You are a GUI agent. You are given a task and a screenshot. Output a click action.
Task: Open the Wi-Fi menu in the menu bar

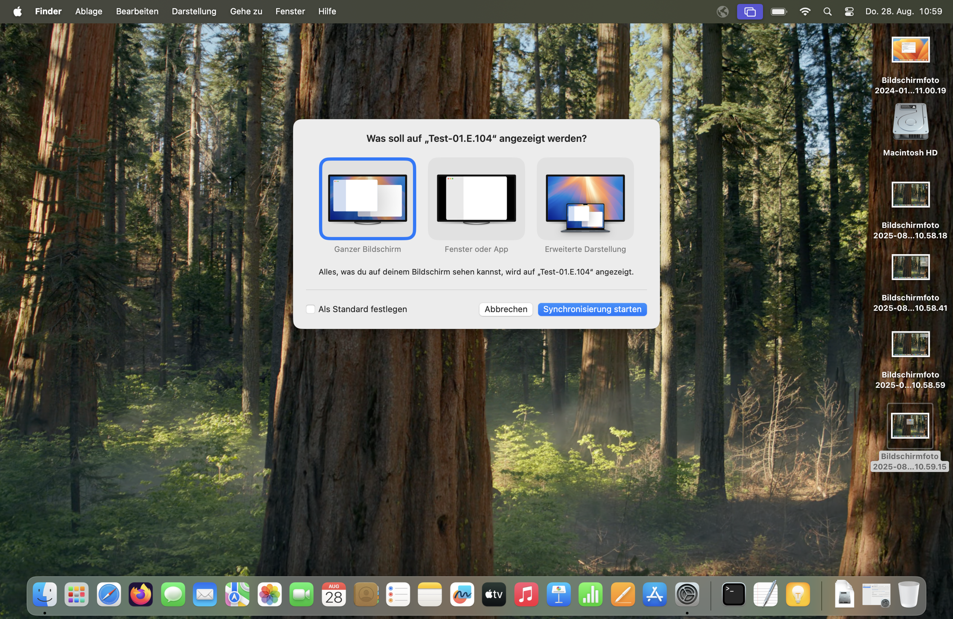[805, 11]
